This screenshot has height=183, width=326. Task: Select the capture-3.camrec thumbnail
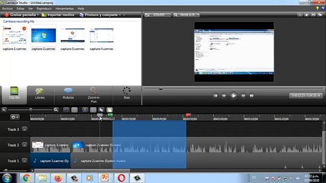click(72, 36)
